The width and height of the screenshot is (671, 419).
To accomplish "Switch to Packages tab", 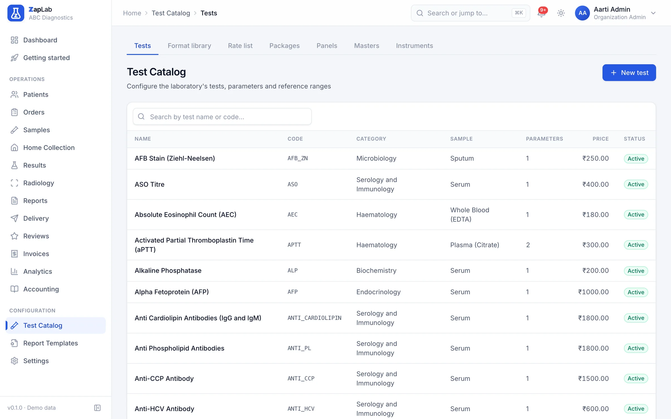I will (x=284, y=46).
